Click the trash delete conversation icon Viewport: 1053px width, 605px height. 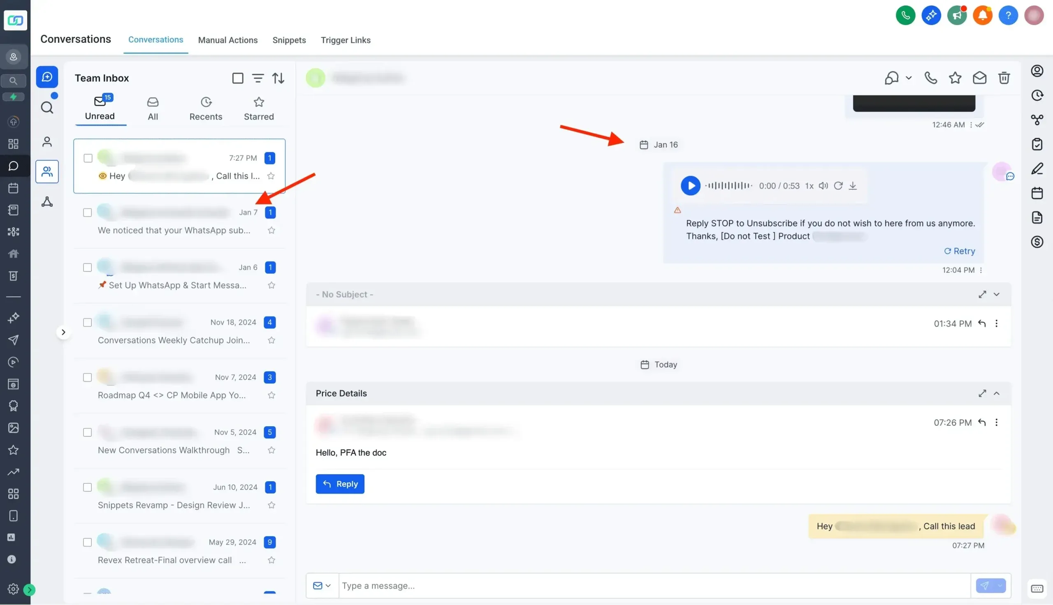pos(1004,78)
